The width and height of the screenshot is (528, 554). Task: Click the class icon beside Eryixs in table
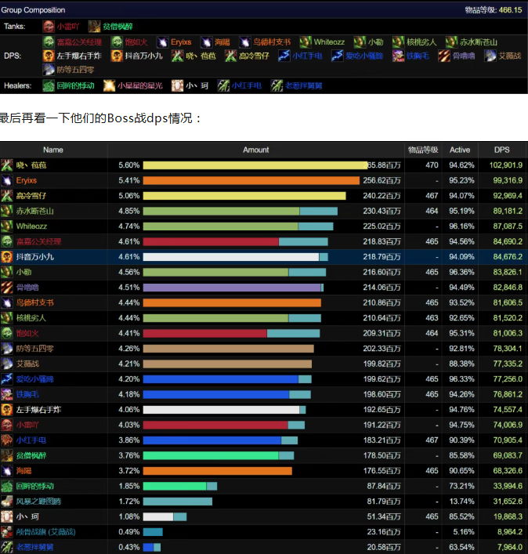pos(7,180)
